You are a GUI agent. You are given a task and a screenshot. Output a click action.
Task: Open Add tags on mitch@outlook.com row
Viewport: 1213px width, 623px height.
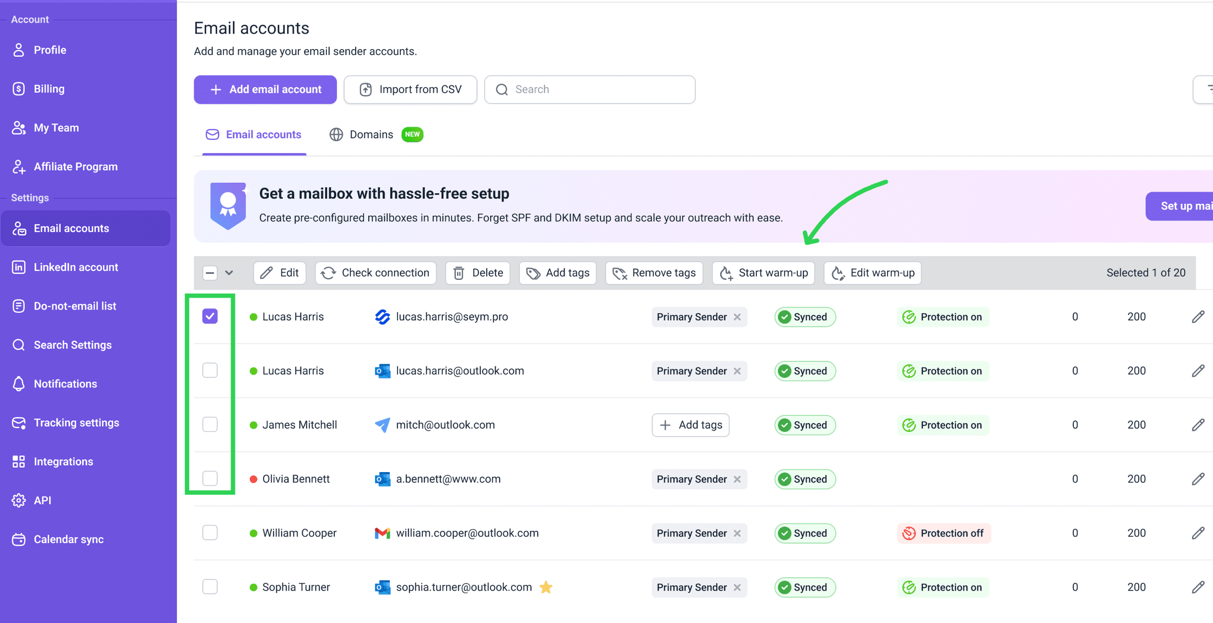(x=690, y=425)
